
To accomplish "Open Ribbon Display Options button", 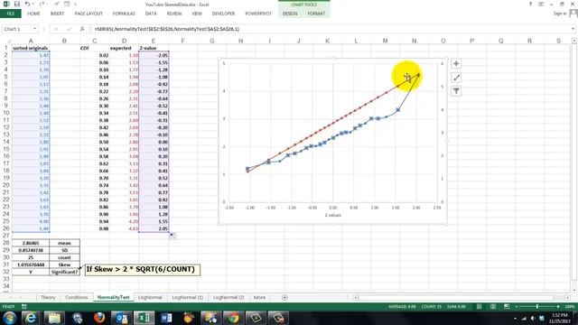I will pyautogui.click(x=541, y=4).
